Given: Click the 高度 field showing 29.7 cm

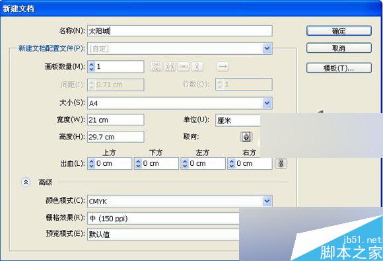Looking at the screenshot, I should point(116,137).
